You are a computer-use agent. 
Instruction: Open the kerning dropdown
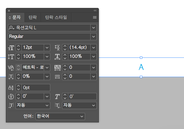coord(47,67)
